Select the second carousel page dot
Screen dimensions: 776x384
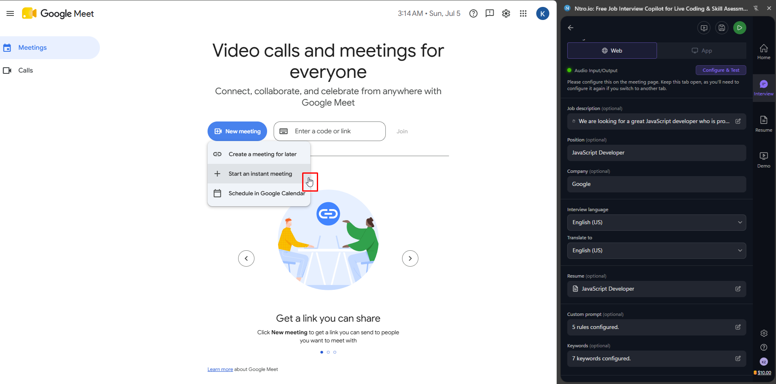point(328,352)
